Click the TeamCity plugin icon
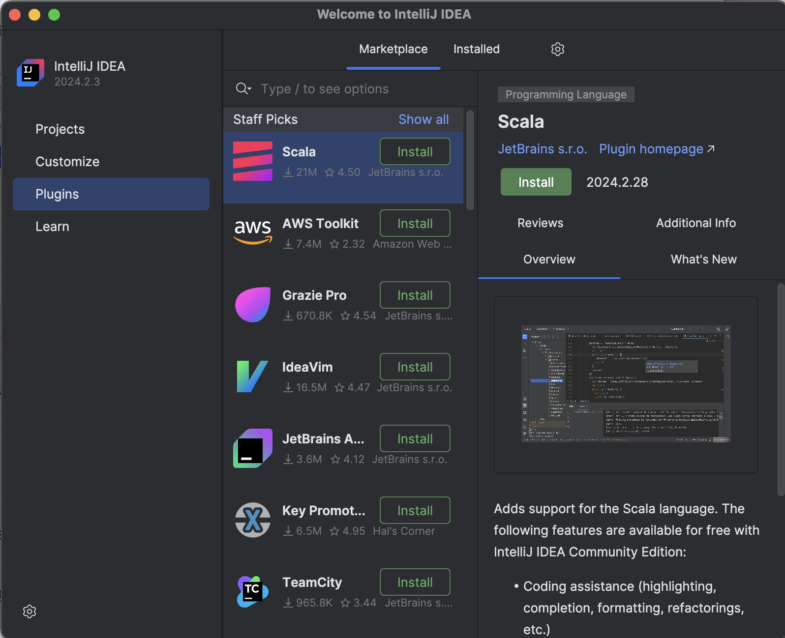 click(252, 592)
